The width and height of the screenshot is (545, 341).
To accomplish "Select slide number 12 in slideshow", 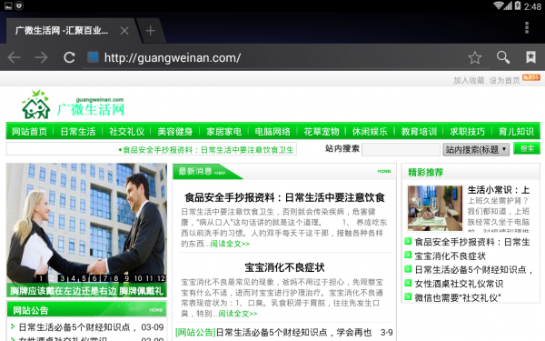I will pos(161,278).
